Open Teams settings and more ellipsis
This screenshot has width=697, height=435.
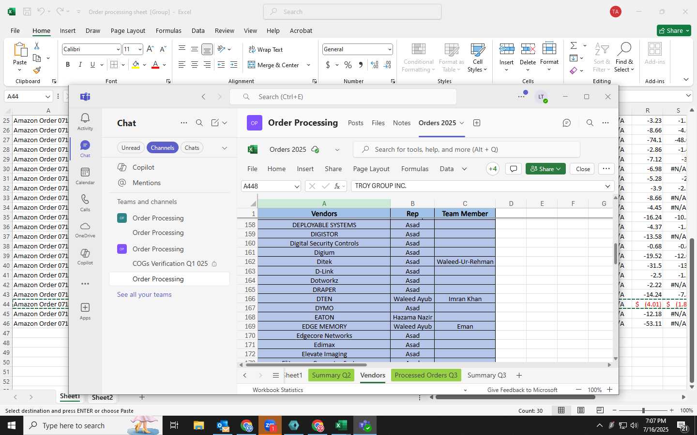click(521, 97)
